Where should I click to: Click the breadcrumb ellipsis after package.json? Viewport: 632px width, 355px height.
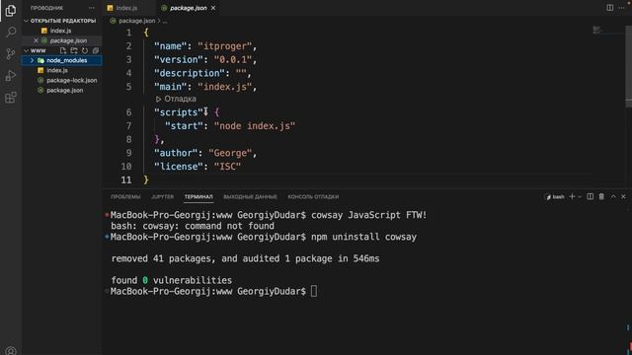pos(165,21)
